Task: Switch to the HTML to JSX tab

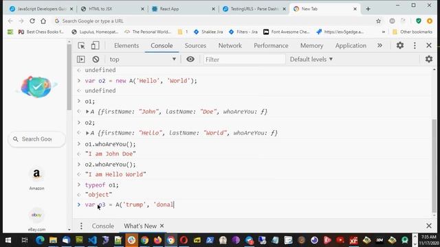Action: [x=112, y=9]
